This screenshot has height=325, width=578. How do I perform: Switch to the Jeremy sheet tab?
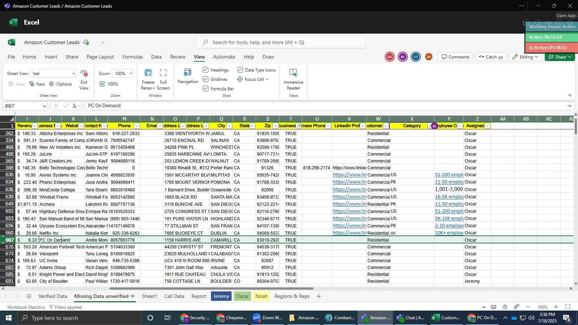221,296
